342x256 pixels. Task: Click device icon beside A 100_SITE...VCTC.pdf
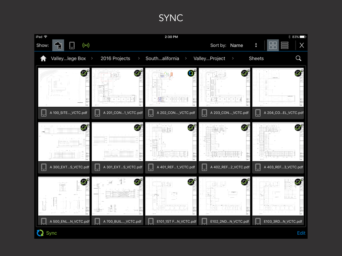(44, 113)
